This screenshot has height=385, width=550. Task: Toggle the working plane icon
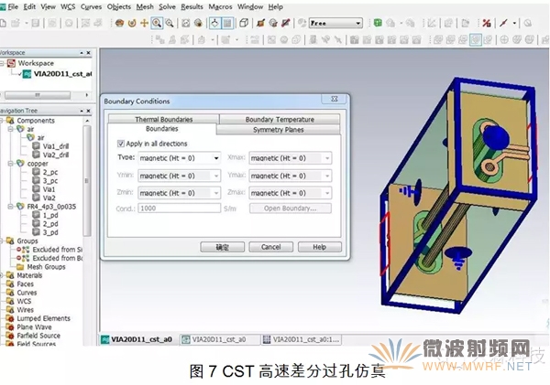coord(215,23)
